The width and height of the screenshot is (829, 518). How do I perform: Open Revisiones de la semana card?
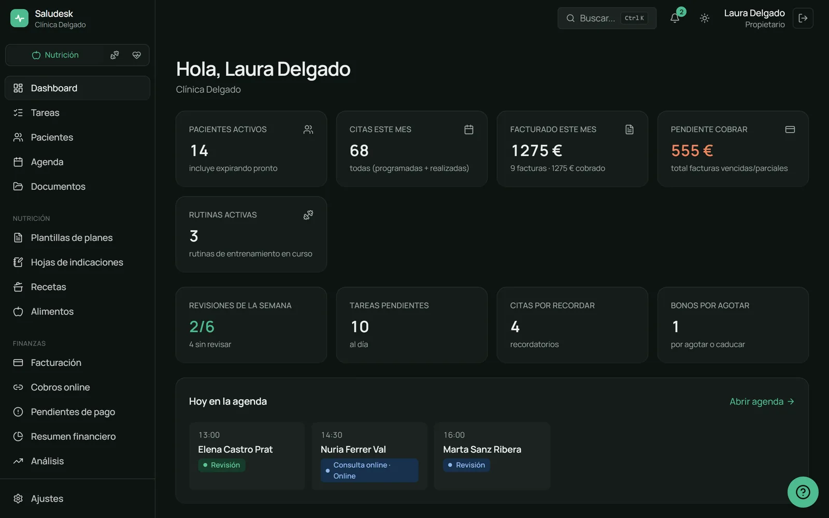(251, 325)
